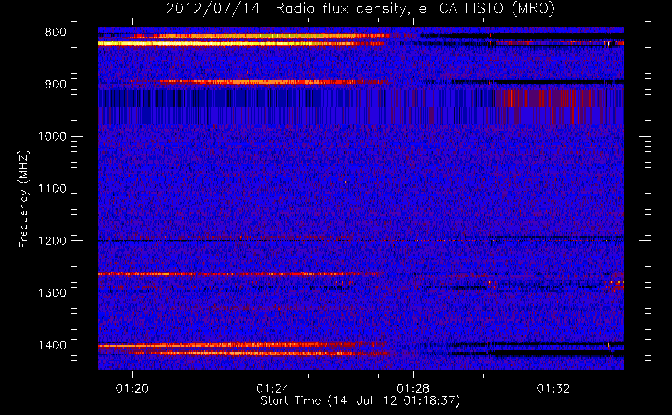Click the 'Frequency (MHZ)' axis label
Screen dimensions: 672x415
[24, 199]
